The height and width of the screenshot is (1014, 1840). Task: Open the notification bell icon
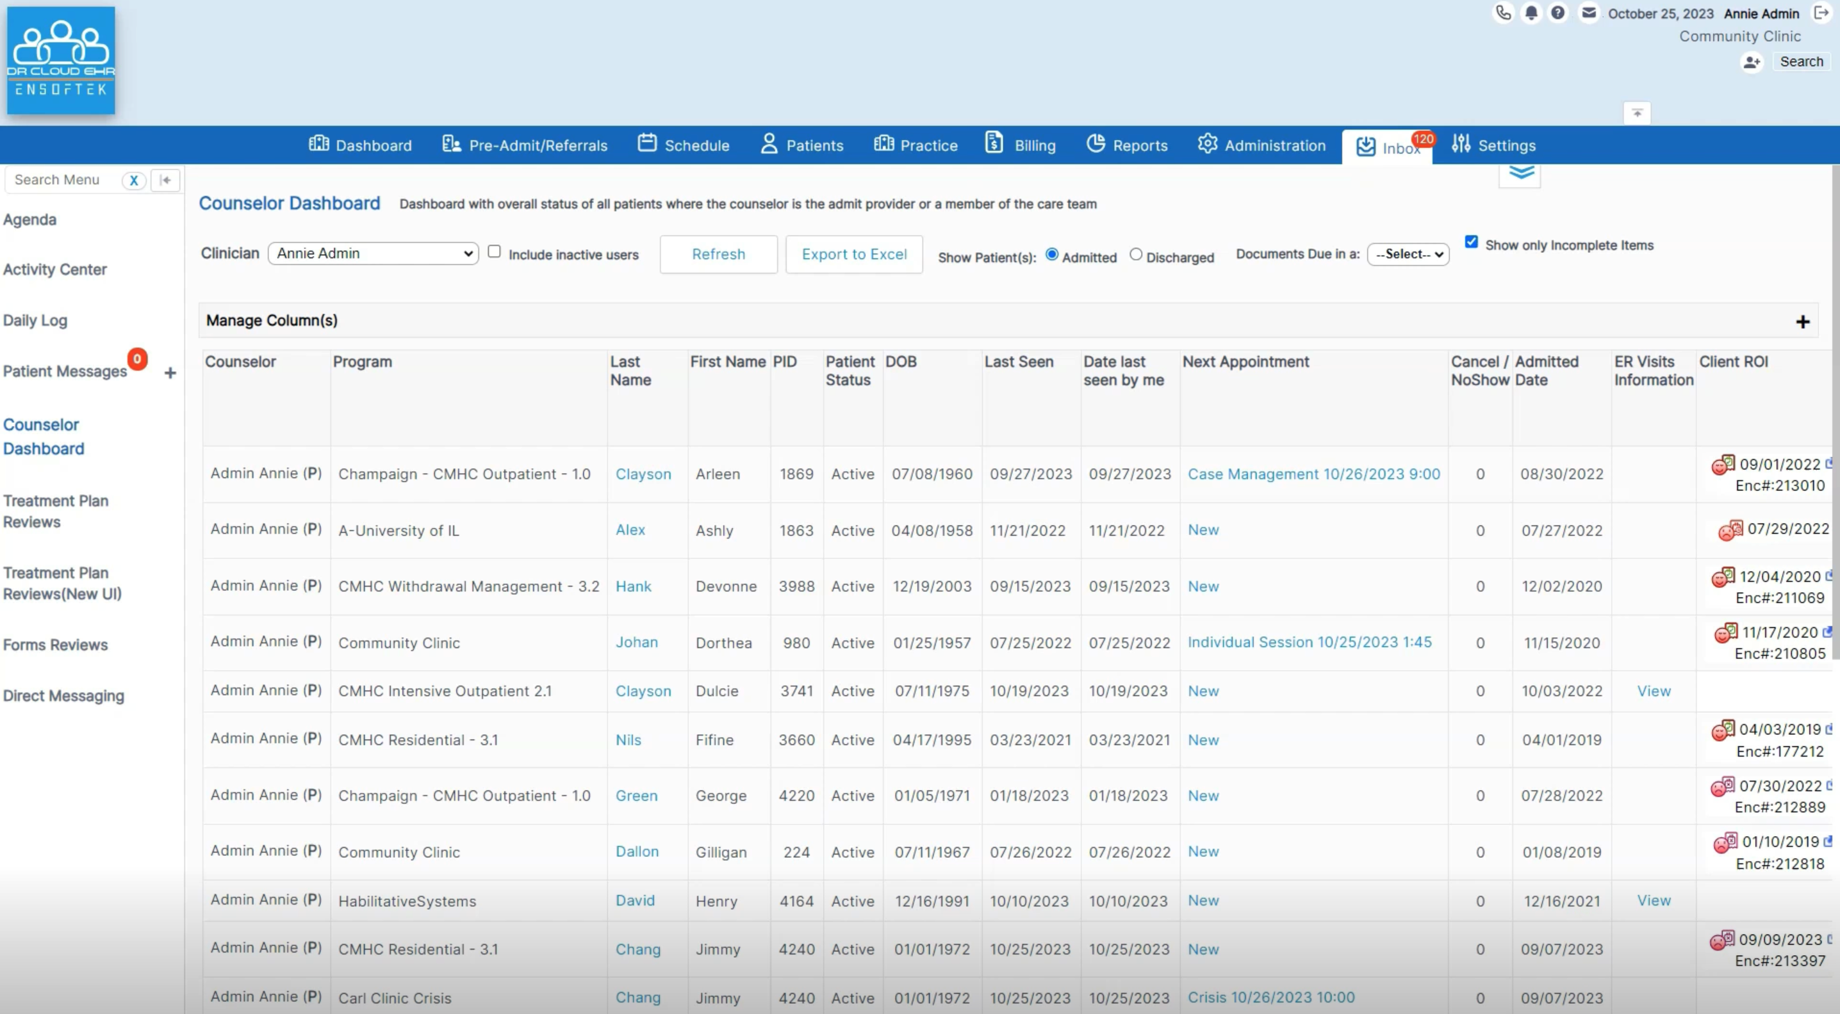[1530, 13]
